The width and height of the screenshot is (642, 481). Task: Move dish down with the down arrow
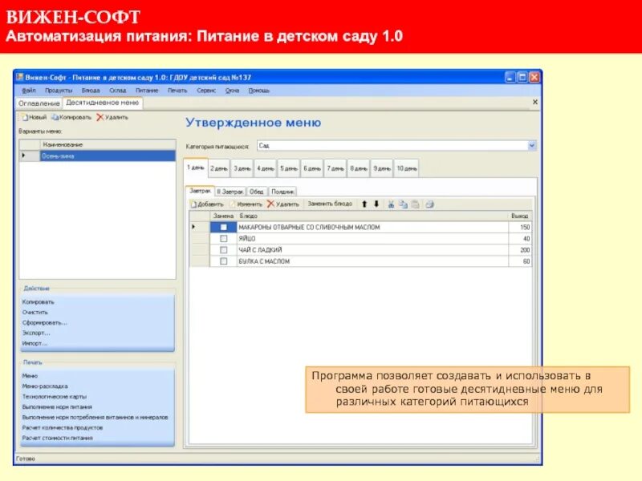[376, 204]
